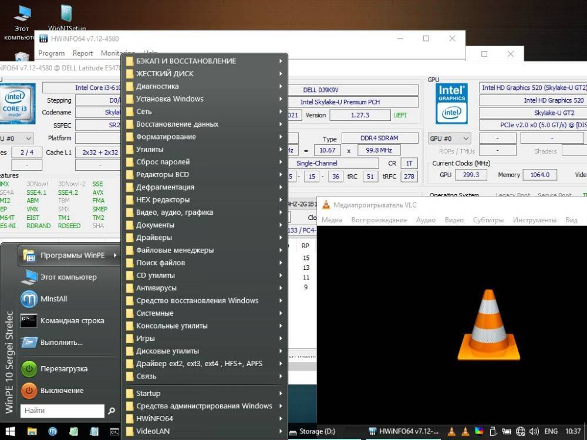This screenshot has width=587, height=440.
Task: Open VLC Воспроизведение menu
Action: [x=379, y=220]
